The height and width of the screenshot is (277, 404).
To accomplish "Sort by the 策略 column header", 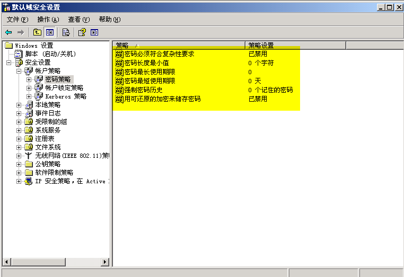I will [179, 46].
